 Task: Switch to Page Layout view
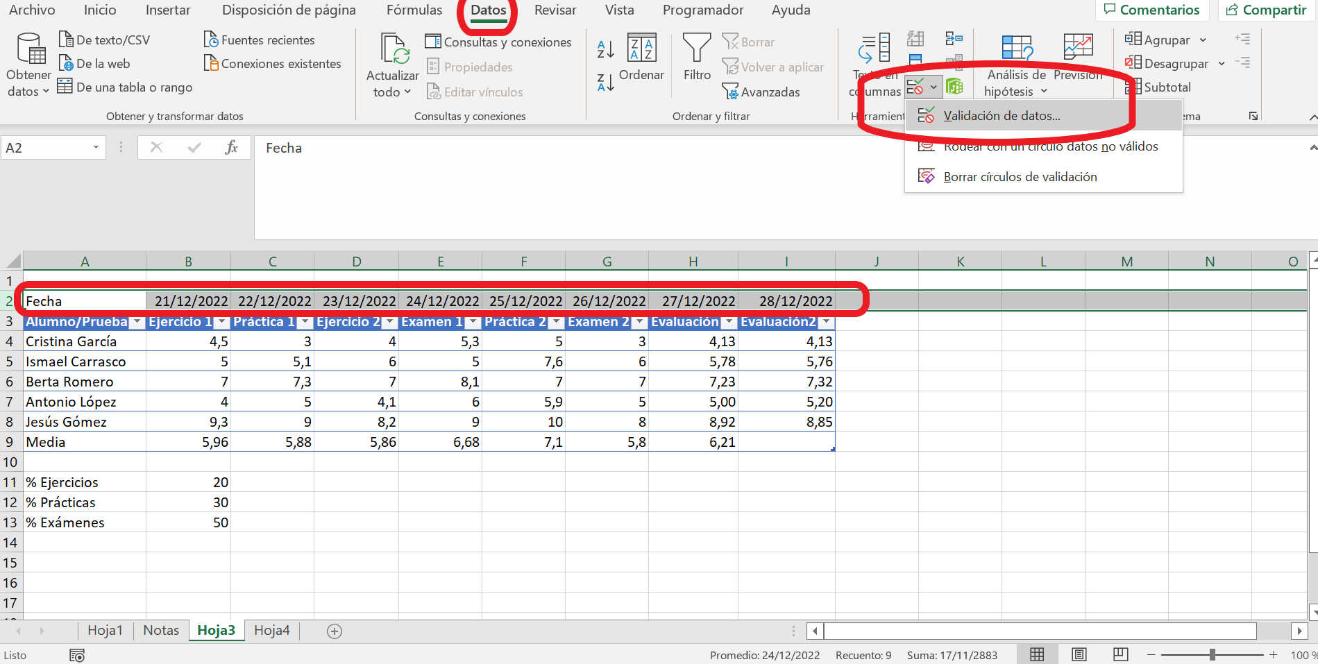pyautogui.click(x=1079, y=654)
